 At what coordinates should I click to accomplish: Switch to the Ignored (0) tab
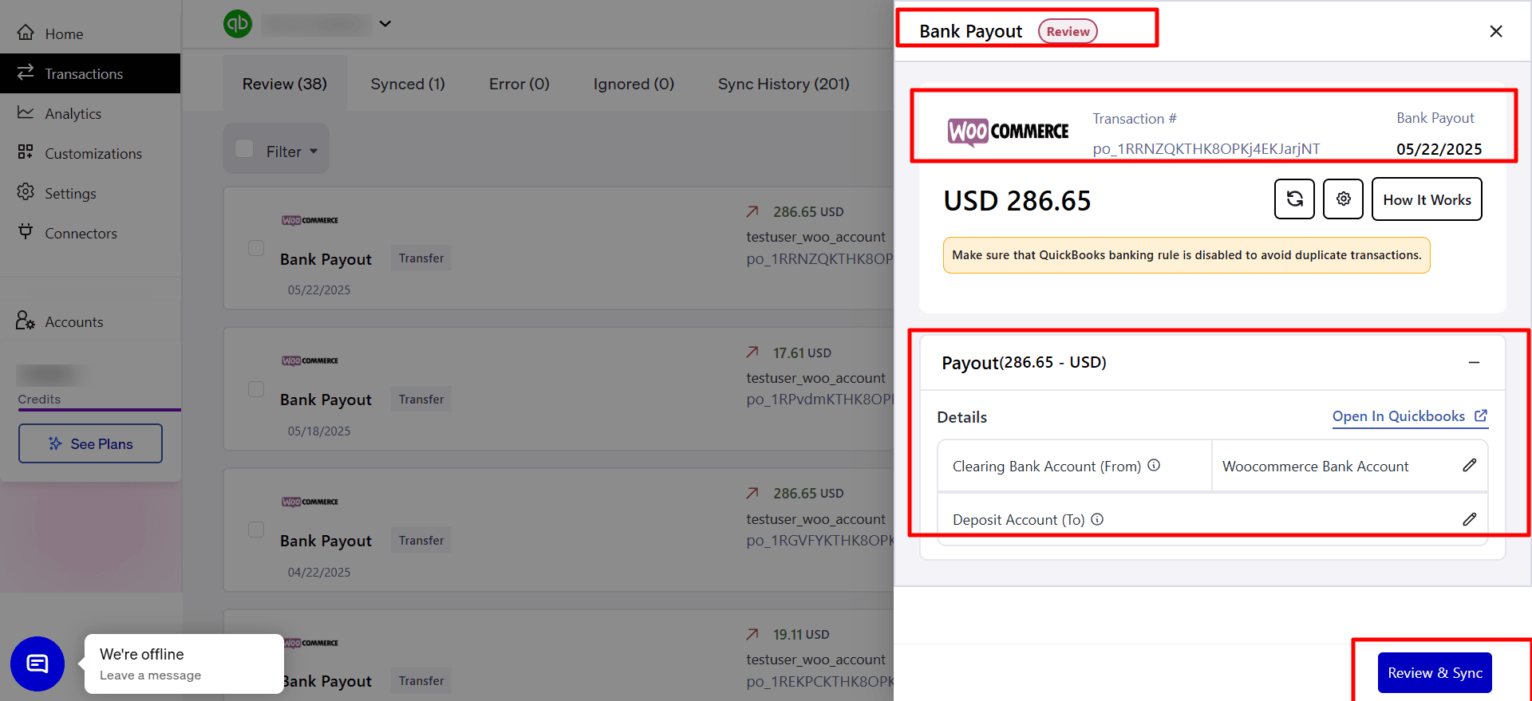click(x=634, y=84)
